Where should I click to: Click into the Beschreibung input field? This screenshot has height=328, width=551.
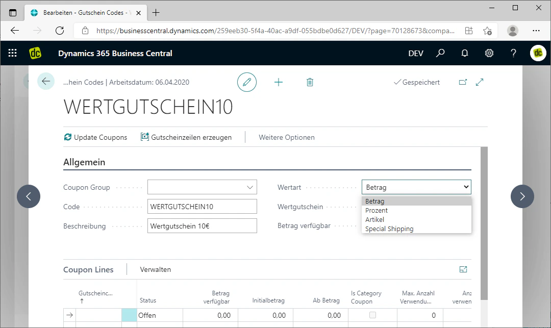tap(202, 226)
